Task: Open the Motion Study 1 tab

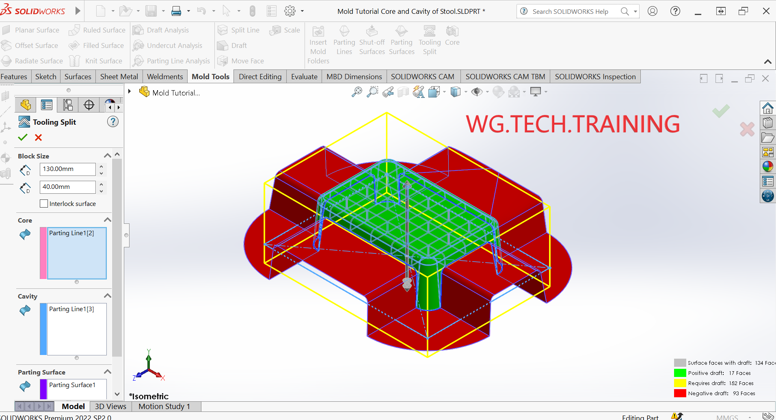Action: [x=164, y=406]
